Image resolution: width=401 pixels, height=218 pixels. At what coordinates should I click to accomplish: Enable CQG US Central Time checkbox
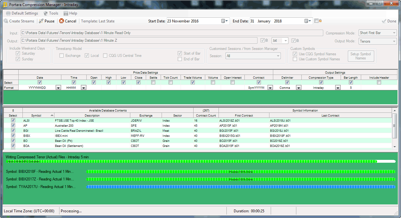(106, 56)
